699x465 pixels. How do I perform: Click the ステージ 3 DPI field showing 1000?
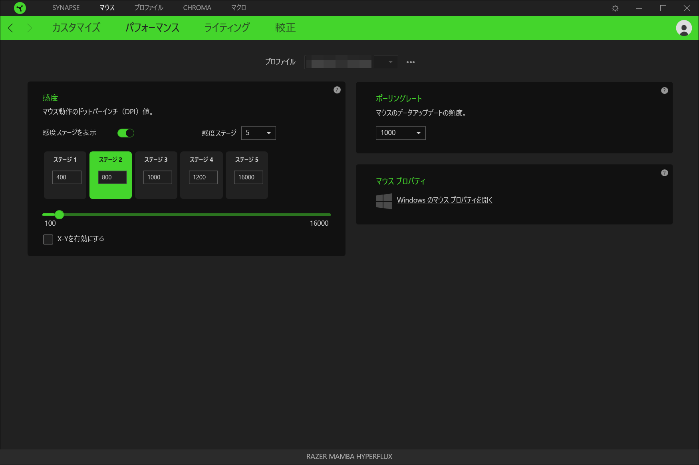pyautogui.click(x=158, y=177)
